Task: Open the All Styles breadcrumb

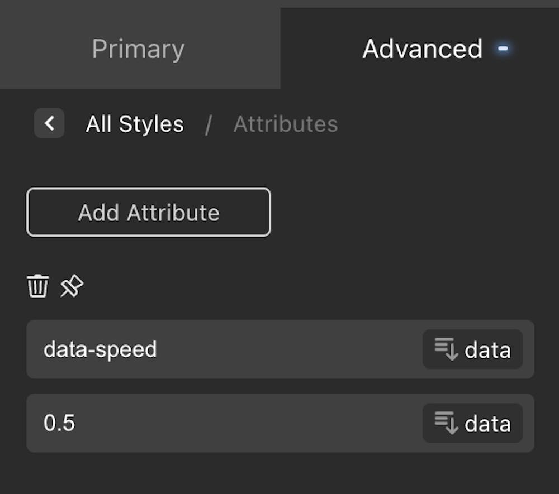Action: [x=135, y=124]
